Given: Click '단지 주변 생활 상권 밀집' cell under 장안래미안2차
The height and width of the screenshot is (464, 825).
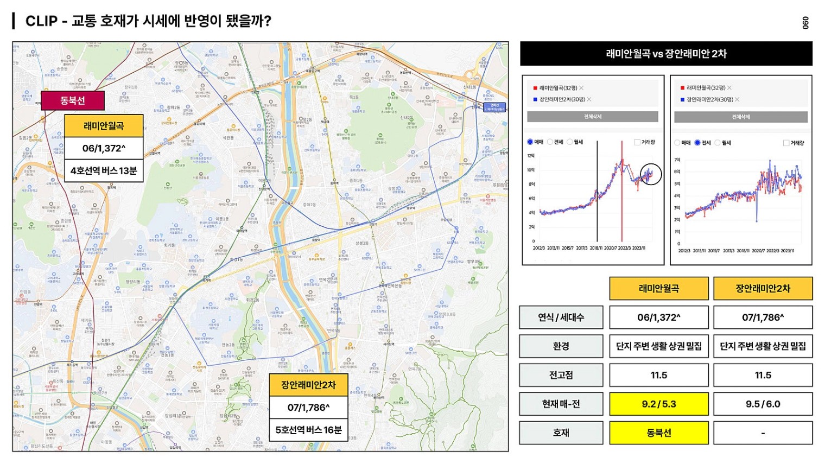Looking at the screenshot, I should click(x=763, y=346).
